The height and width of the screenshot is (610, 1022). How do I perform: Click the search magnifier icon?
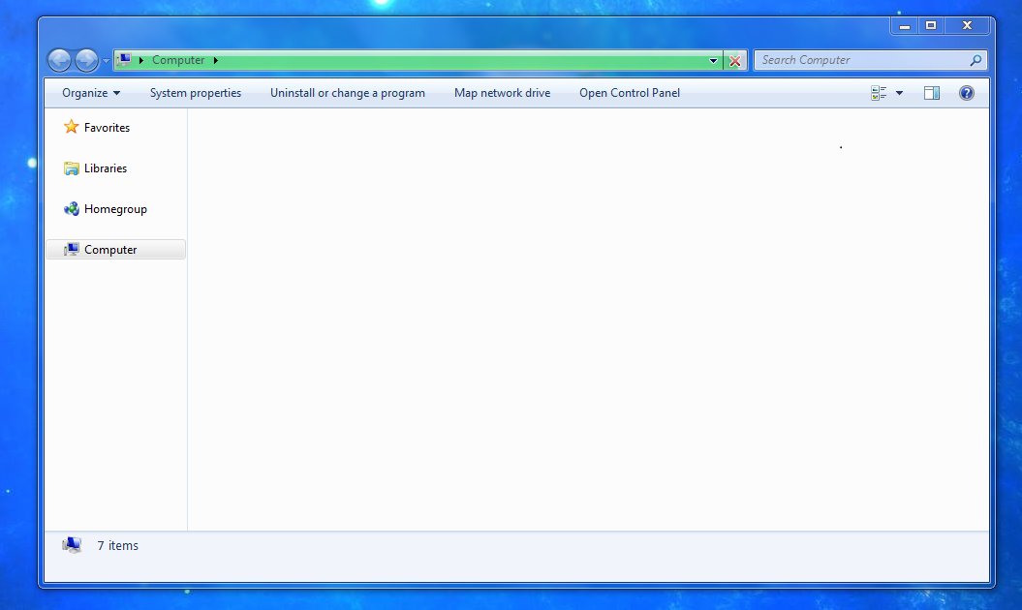tap(976, 60)
